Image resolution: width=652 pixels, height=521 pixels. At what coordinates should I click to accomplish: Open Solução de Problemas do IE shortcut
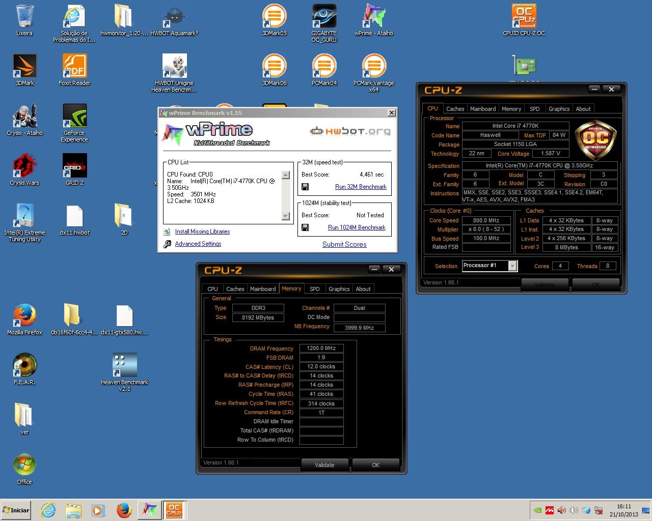(x=74, y=23)
